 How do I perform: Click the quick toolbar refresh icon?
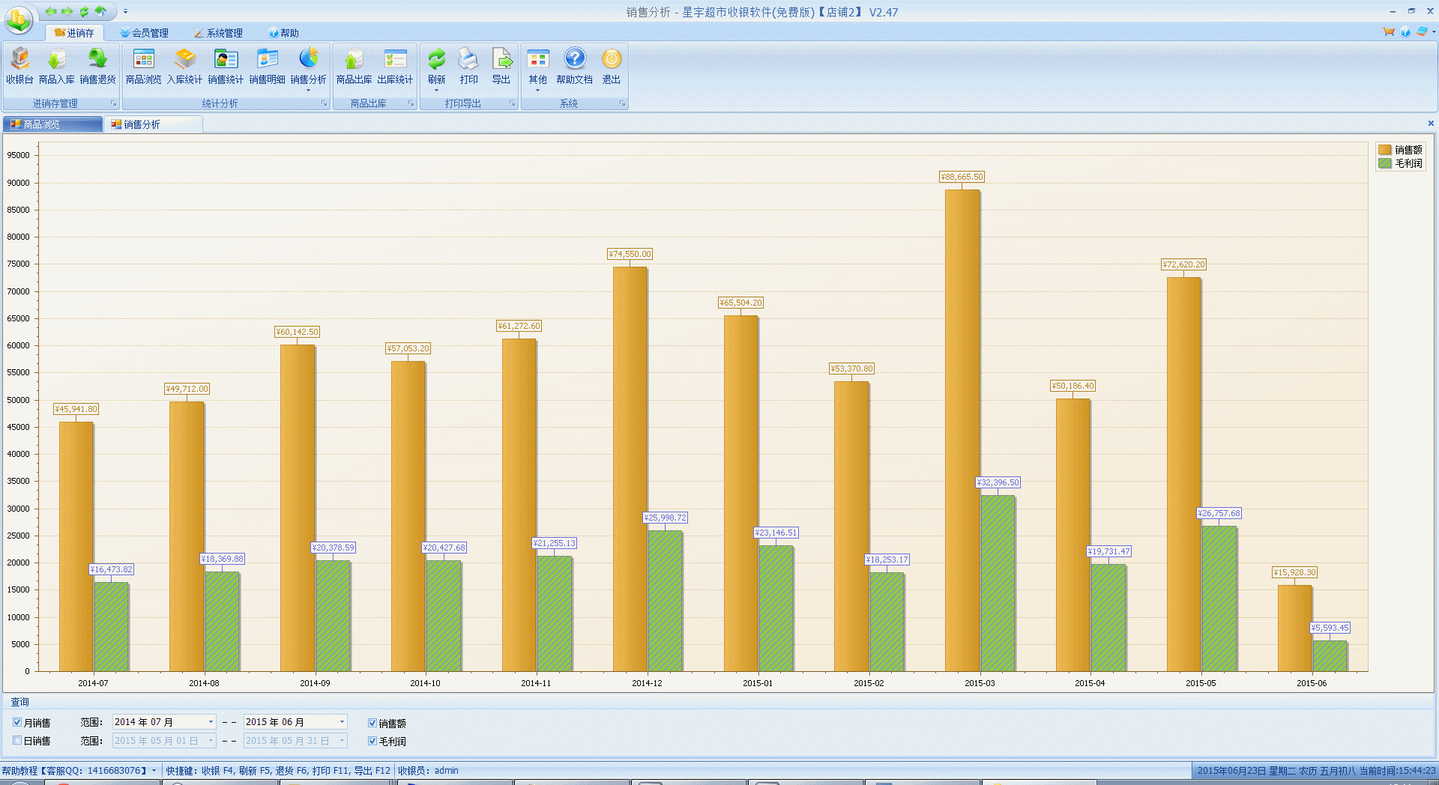(x=84, y=11)
